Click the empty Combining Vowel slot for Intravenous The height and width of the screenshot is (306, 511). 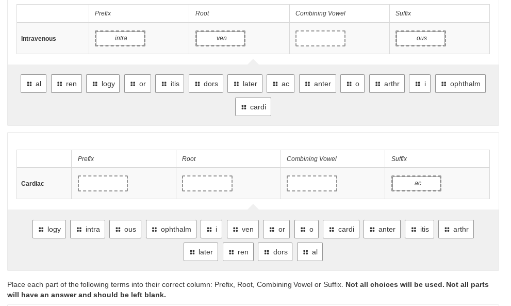(x=320, y=39)
